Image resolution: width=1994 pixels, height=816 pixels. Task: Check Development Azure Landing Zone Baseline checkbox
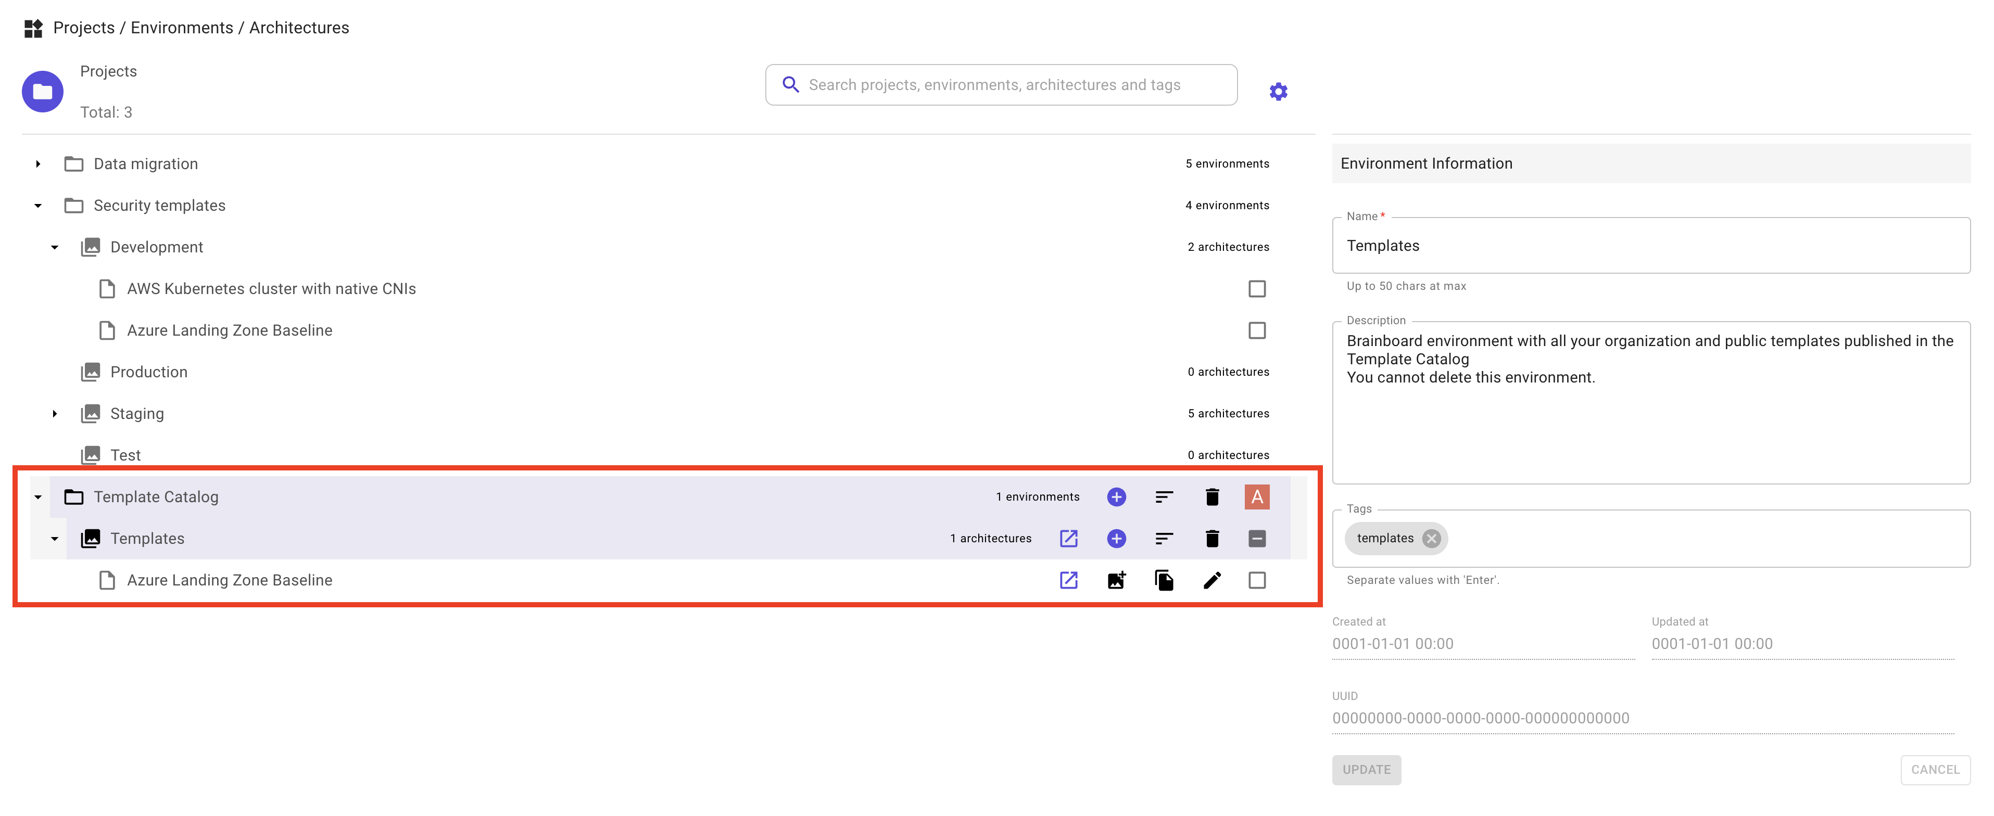1256,330
